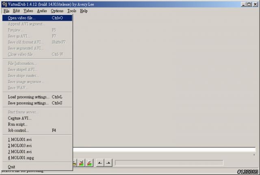
Task: Minimize the VirtualDub window
Action: (x=243, y=4)
